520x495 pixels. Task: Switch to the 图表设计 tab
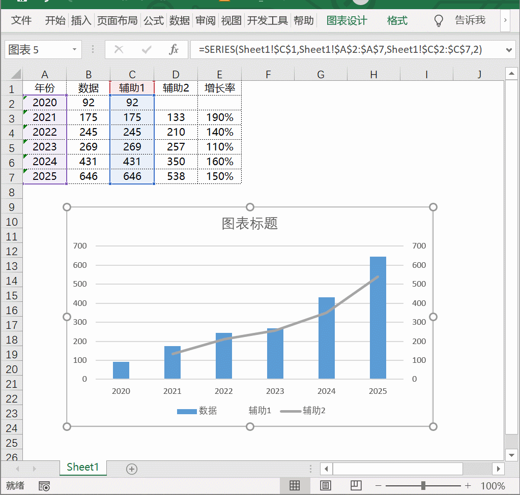tap(346, 20)
